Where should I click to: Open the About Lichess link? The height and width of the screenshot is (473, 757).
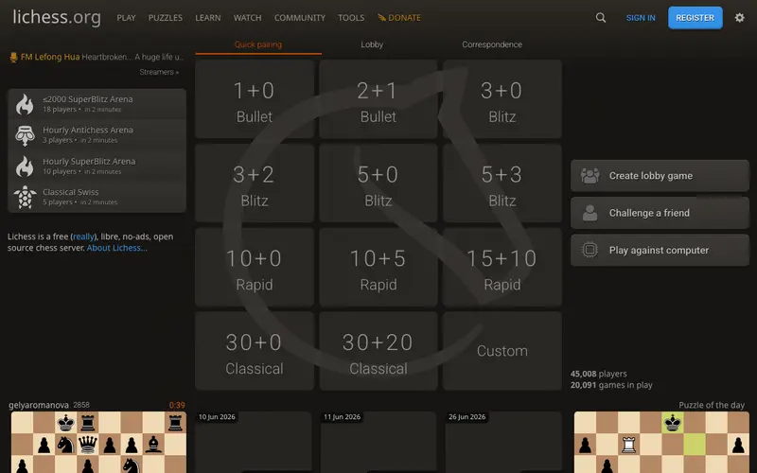tap(116, 248)
